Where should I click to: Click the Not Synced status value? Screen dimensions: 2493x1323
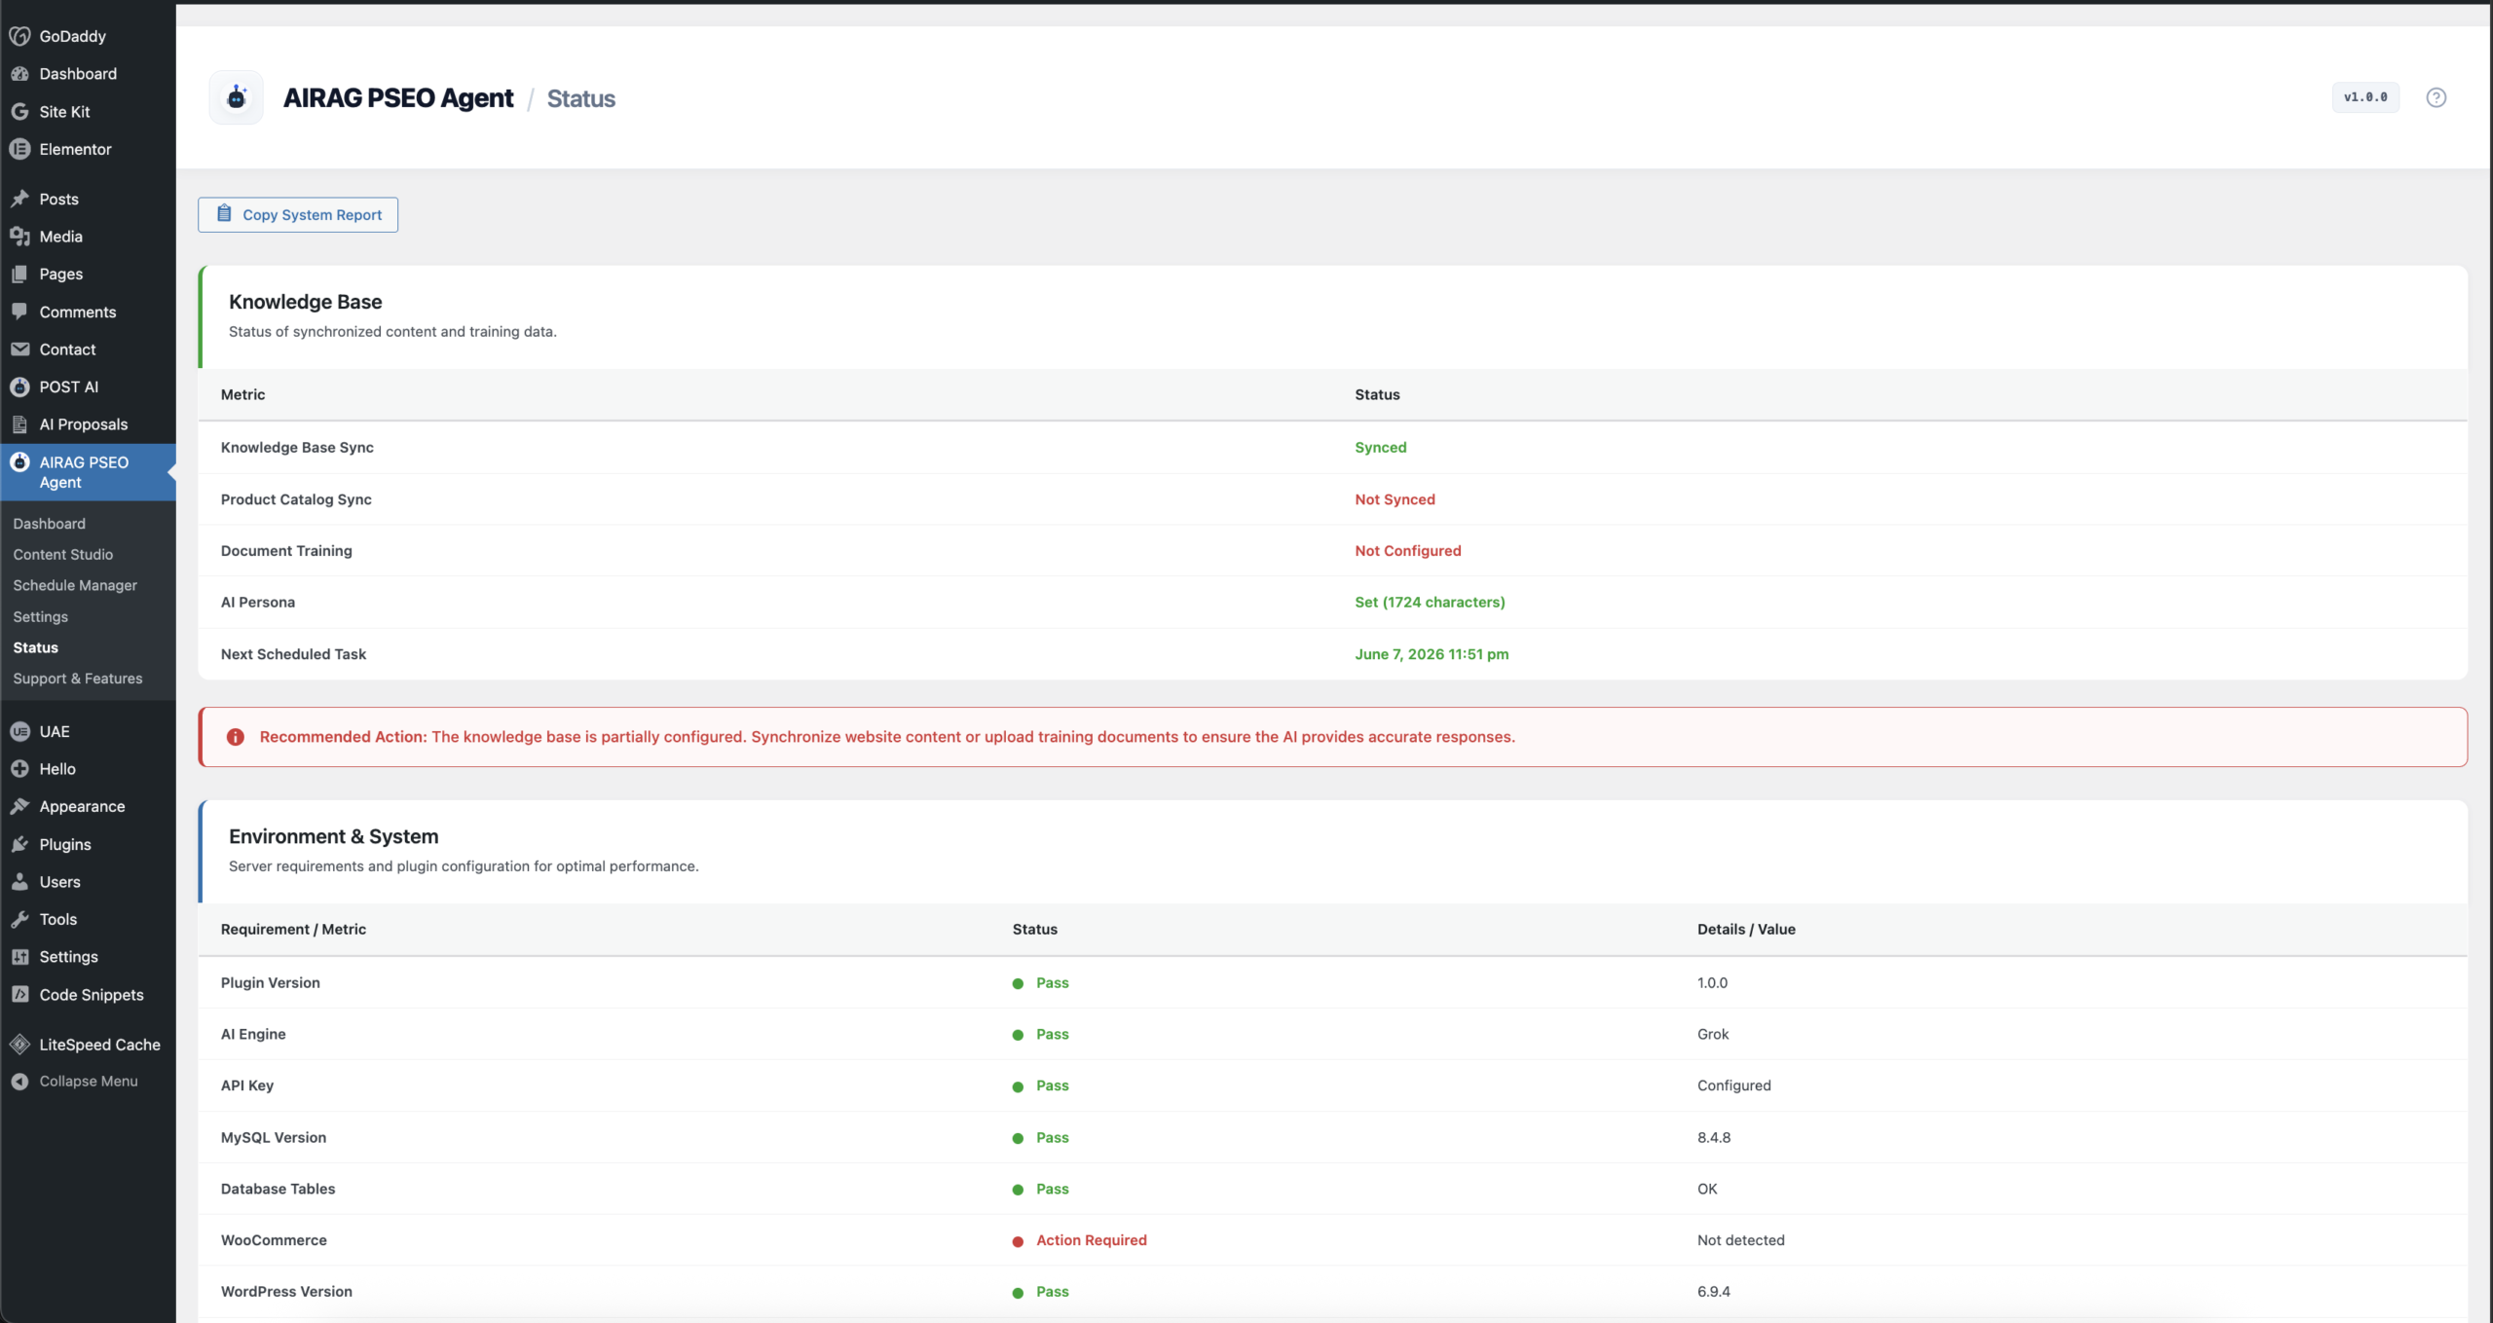click(1395, 499)
